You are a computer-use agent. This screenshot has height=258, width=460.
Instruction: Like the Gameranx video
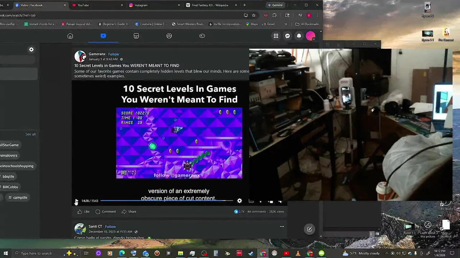point(83,211)
